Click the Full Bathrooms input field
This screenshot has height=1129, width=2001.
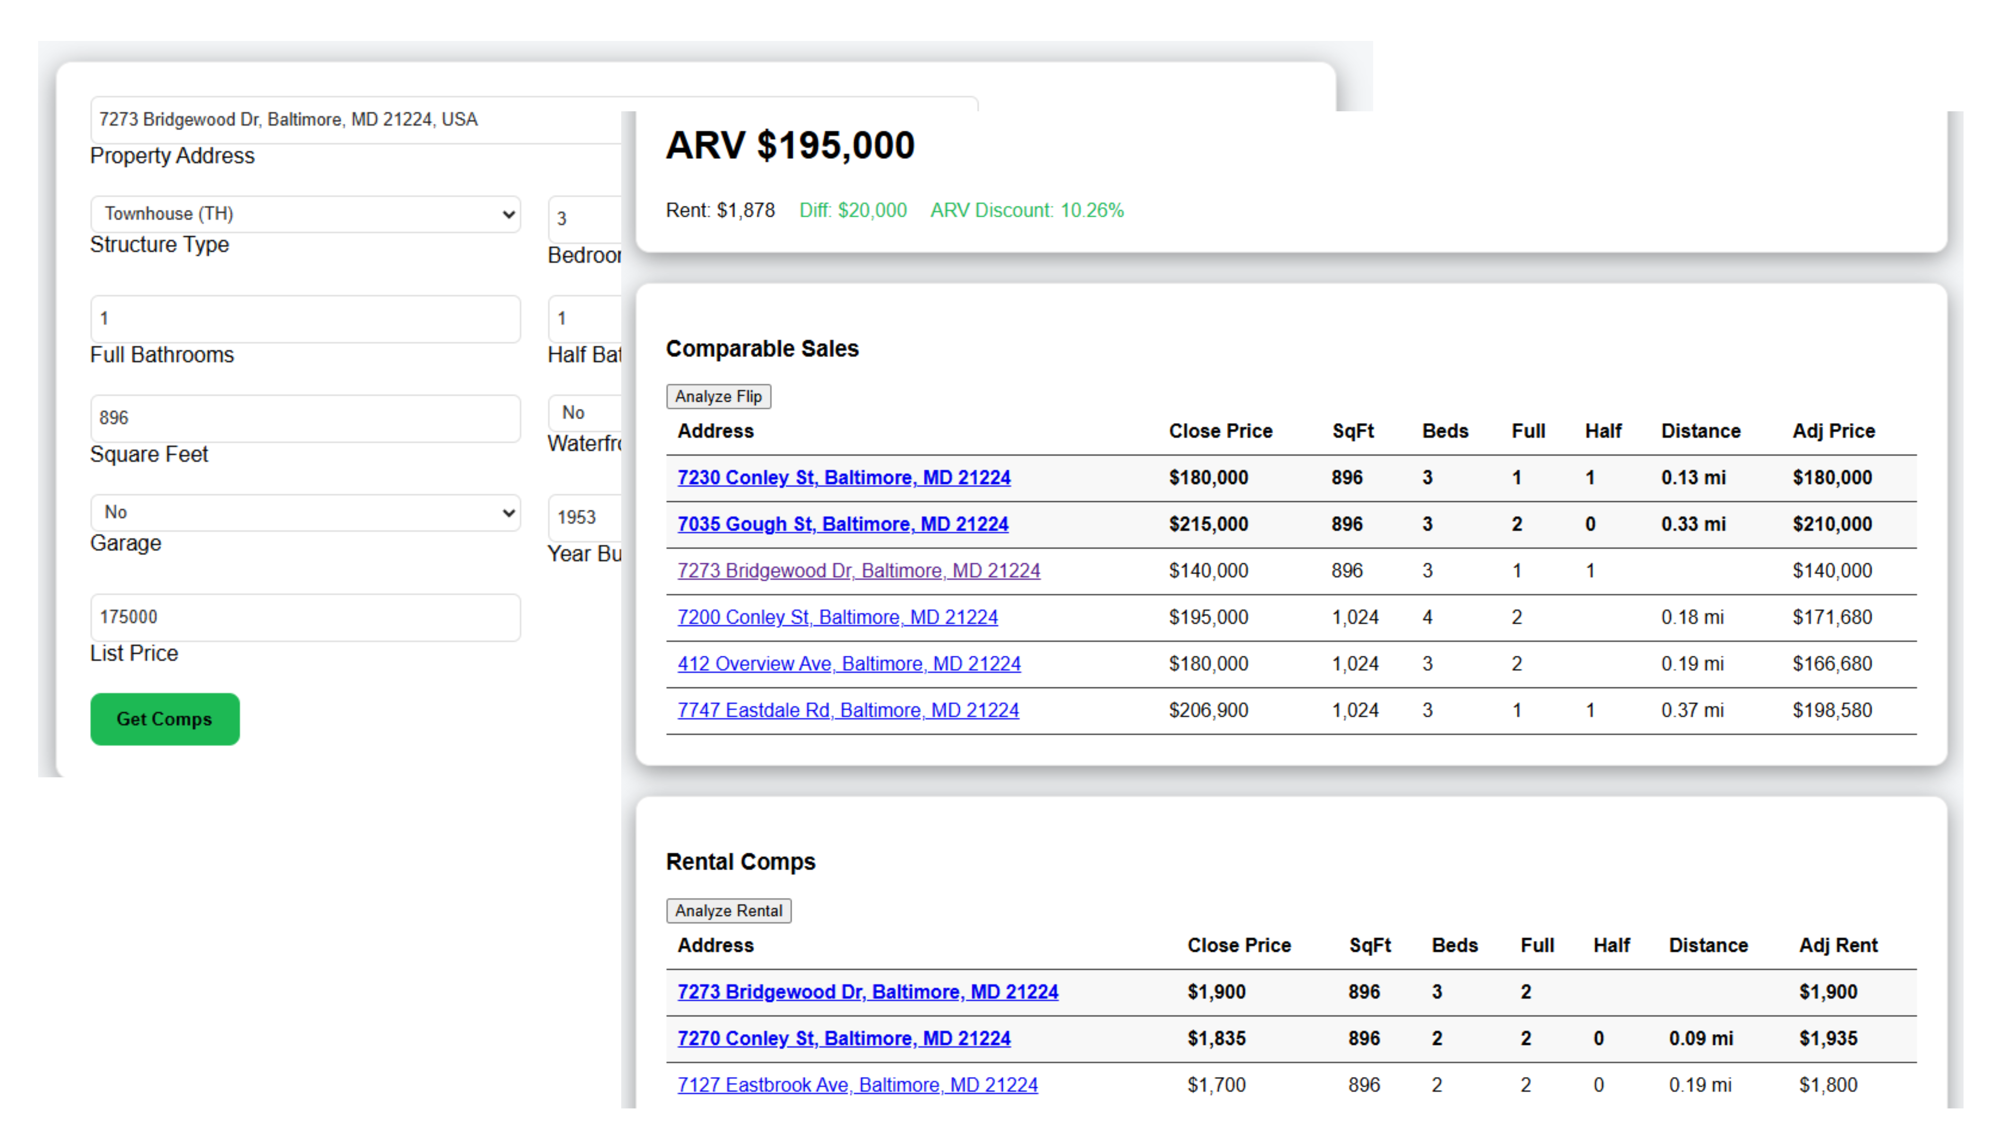pos(305,318)
